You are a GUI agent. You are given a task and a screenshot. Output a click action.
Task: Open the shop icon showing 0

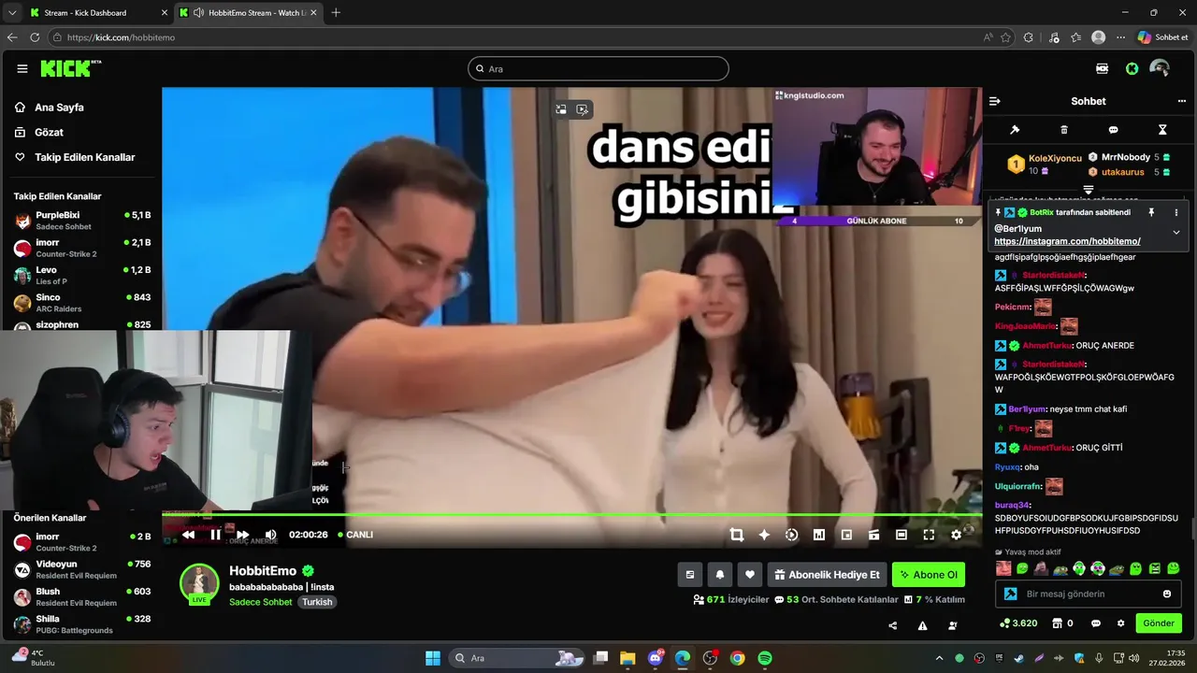tap(1063, 623)
